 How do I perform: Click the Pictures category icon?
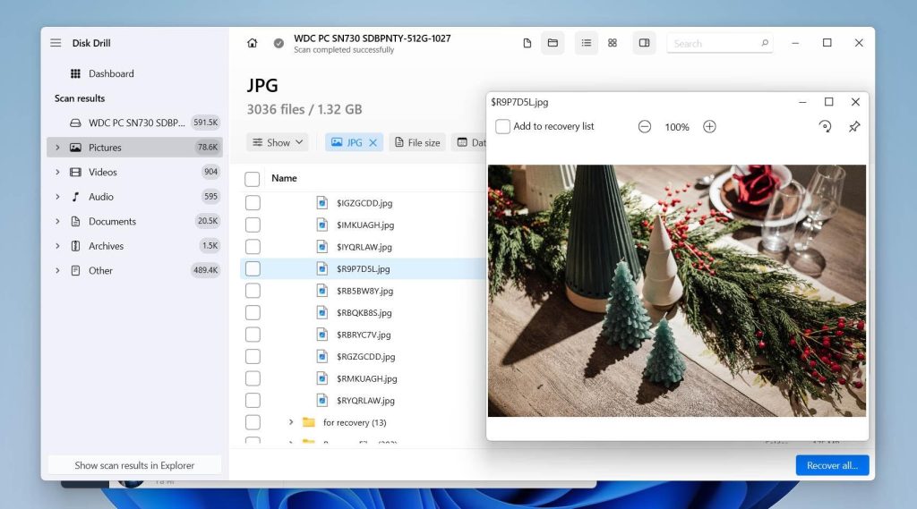click(75, 148)
